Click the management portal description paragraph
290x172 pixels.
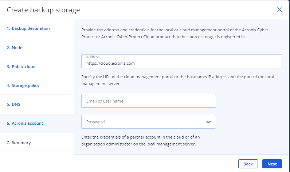coord(175,33)
